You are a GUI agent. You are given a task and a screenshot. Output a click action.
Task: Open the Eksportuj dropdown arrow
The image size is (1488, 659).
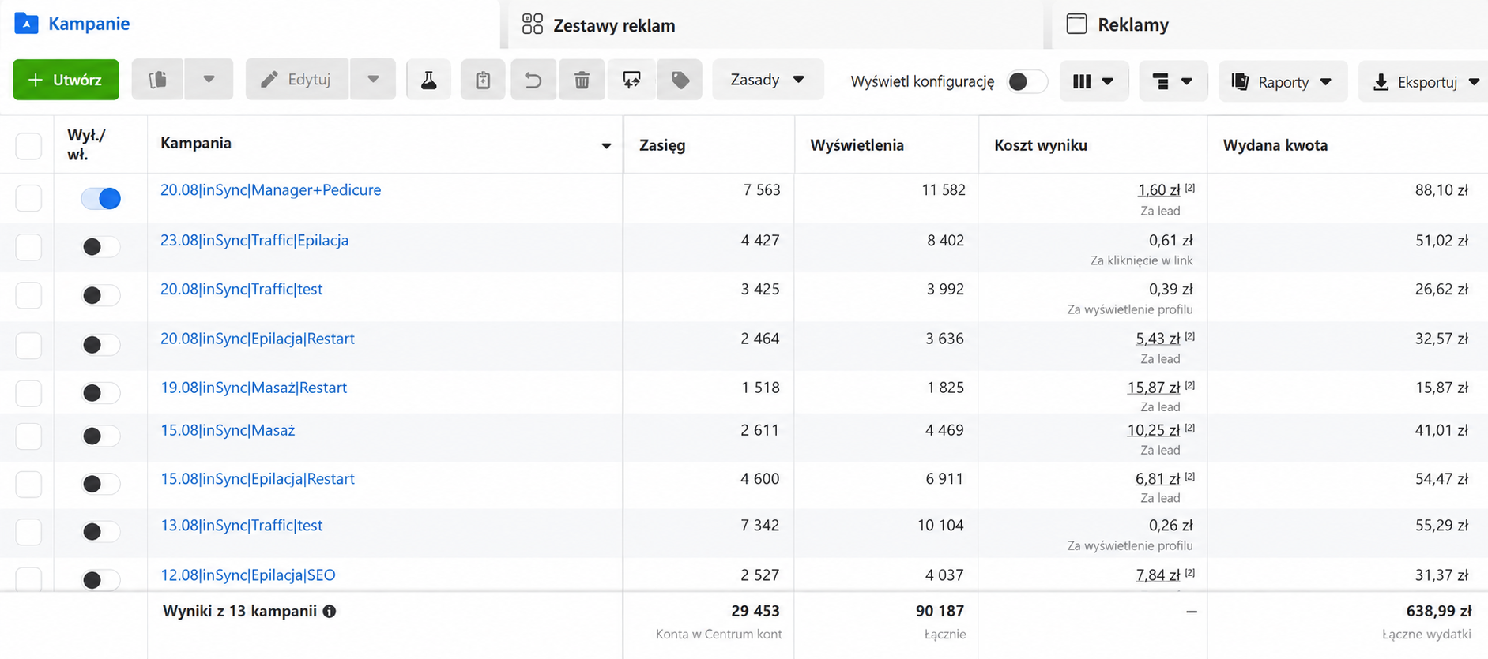click(1474, 82)
